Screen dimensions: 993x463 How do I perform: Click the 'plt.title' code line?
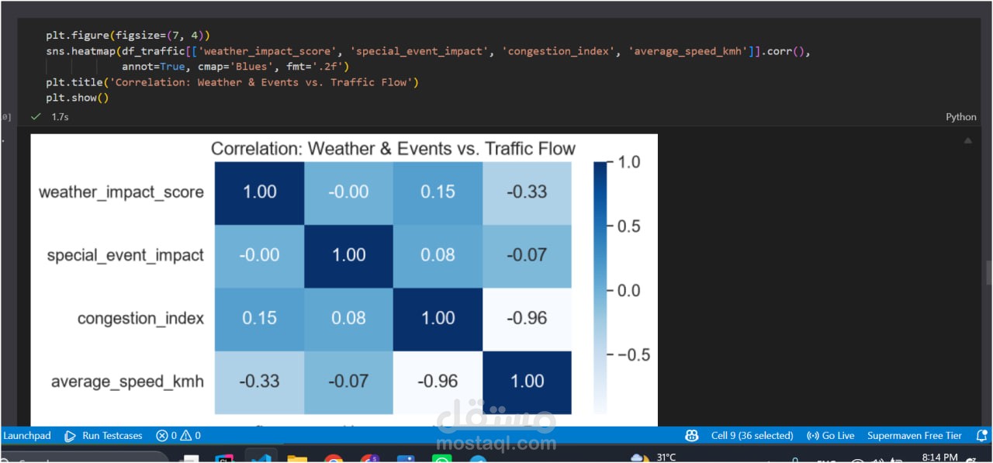(232, 82)
